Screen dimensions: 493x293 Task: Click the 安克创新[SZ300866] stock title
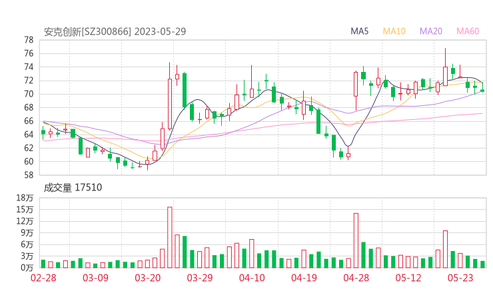pos(88,31)
